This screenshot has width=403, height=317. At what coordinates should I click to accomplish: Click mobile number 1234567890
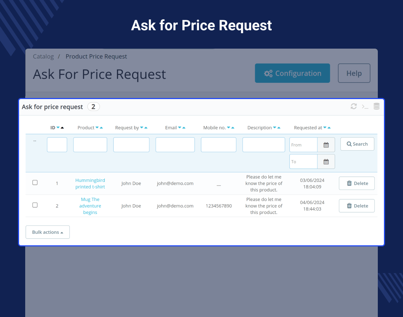coord(219,206)
